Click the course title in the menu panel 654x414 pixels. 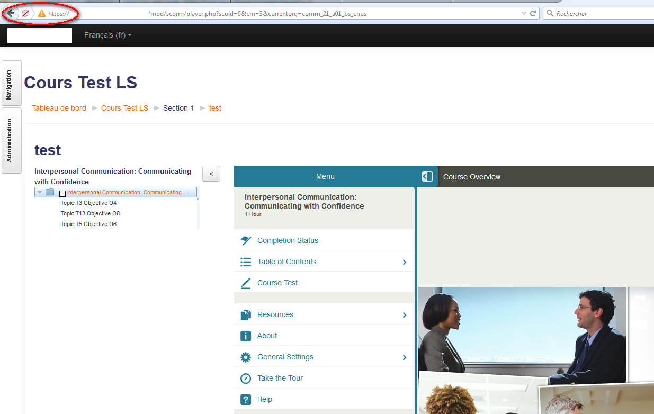[304, 201]
